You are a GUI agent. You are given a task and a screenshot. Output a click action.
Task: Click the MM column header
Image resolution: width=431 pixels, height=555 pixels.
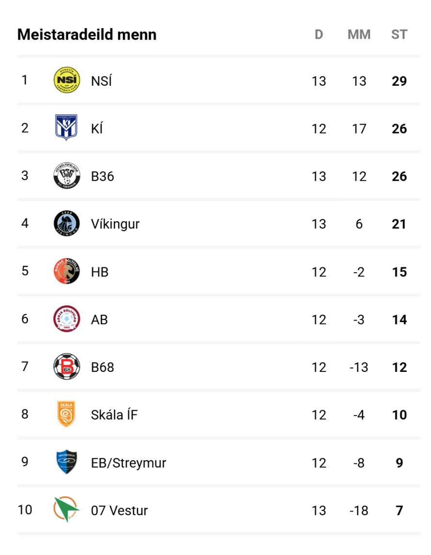(359, 34)
